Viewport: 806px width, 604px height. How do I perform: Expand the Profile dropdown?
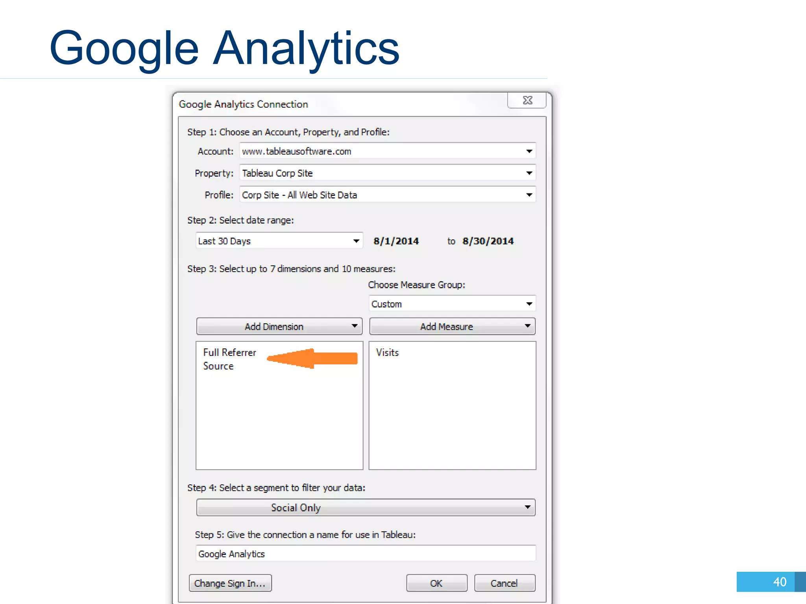388,195
